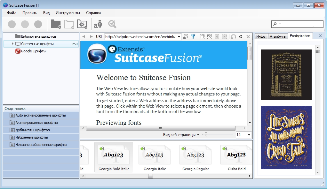327x189 pixels.
Task: Open the Справка menu
Action: coord(93,13)
